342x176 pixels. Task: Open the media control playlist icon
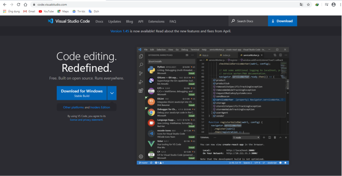(x=327, y=5)
